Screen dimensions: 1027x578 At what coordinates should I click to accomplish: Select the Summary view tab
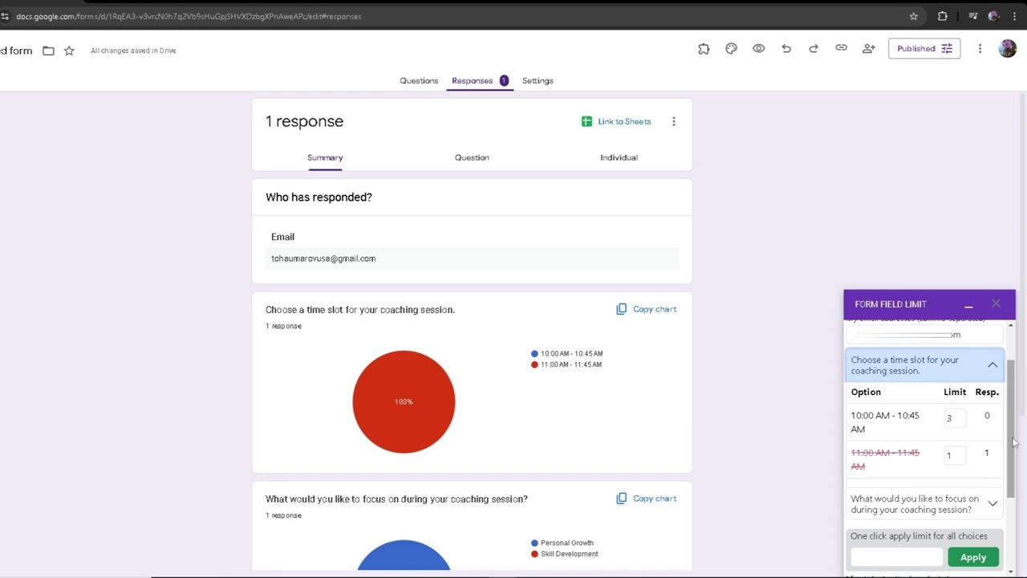click(325, 157)
